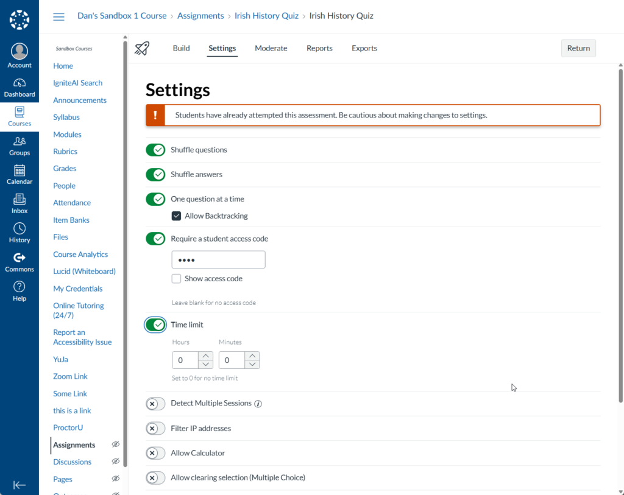Enable Filter IP addresses toggle
The height and width of the screenshot is (495, 624).
pyautogui.click(x=155, y=429)
